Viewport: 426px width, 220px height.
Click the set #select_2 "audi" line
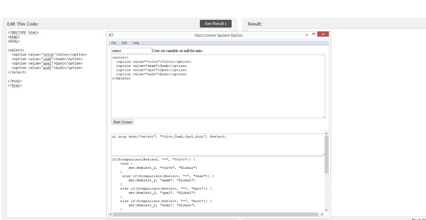162,205
